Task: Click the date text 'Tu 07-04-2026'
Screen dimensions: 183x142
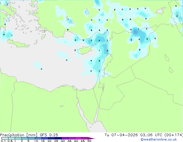Action: click(121, 135)
